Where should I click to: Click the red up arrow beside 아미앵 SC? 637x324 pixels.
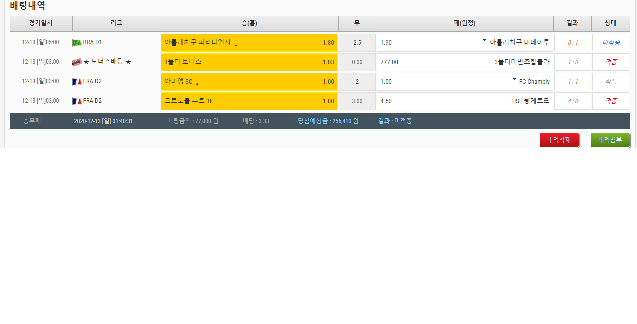[x=197, y=84]
